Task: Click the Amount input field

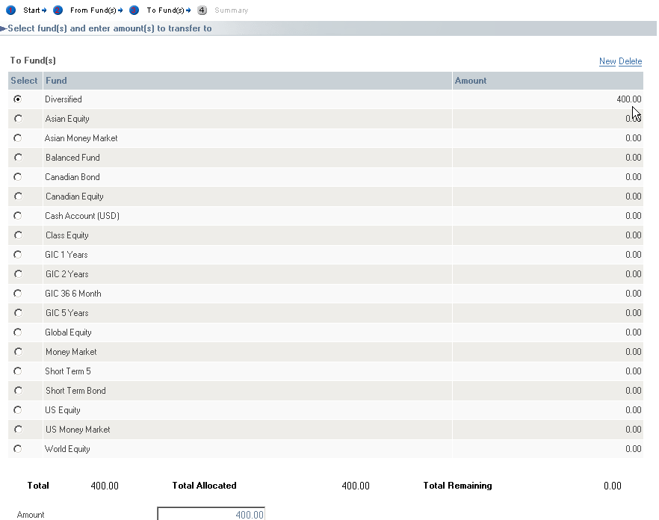Action: (x=211, y=514)
